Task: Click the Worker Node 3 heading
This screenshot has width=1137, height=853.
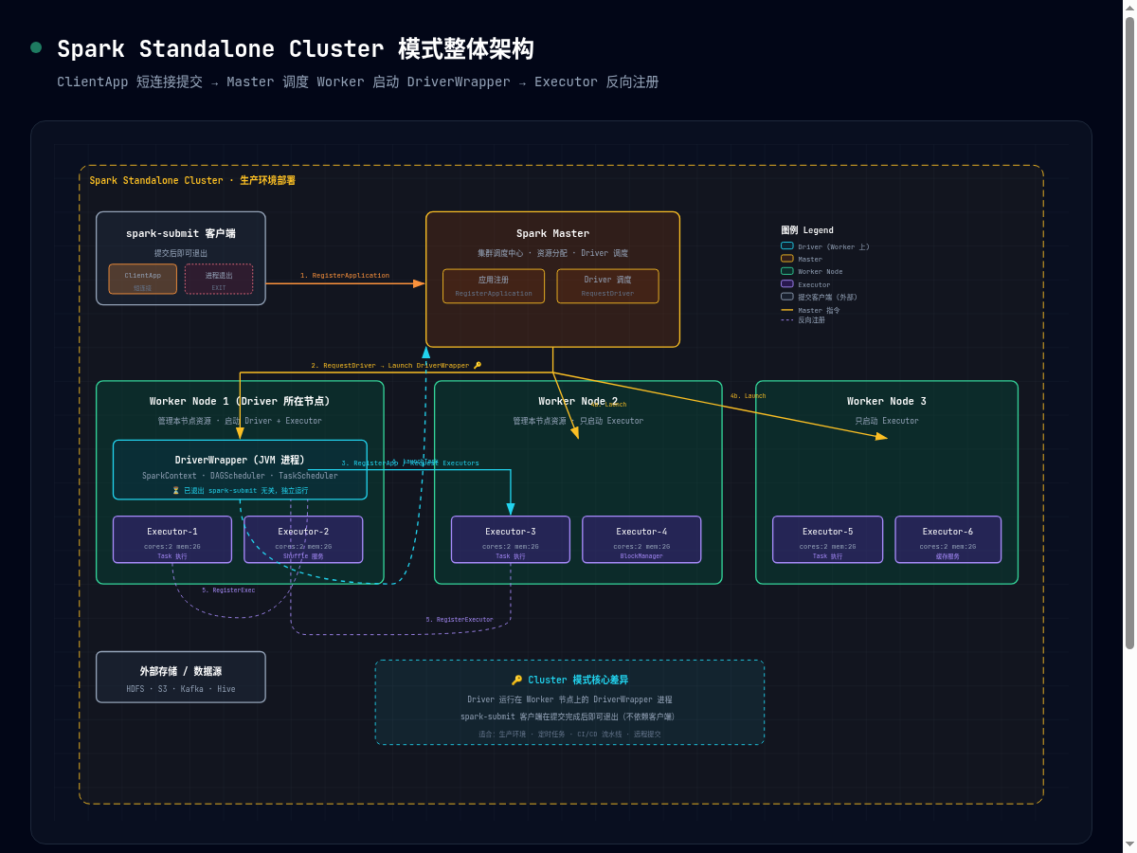Action: pyautogui.click(x=887, y=401)
